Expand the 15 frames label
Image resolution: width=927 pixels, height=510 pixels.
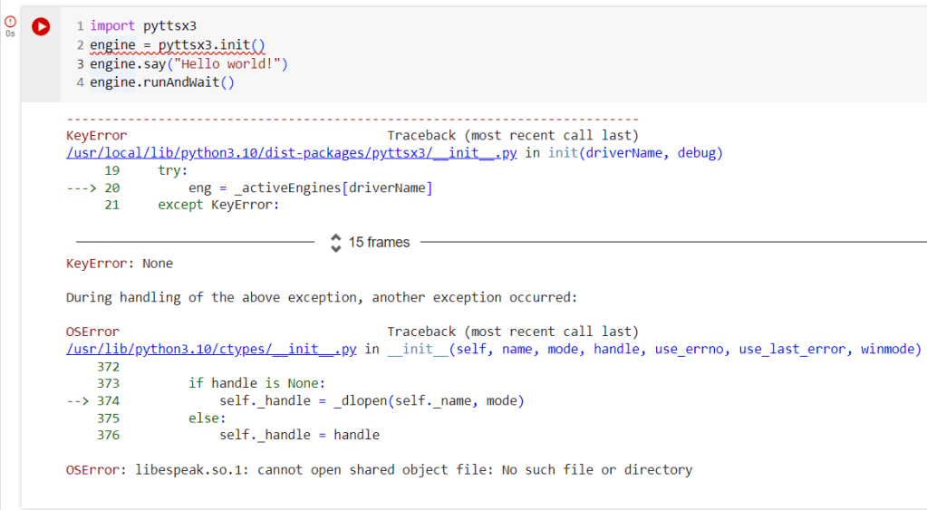pos(379,243)
